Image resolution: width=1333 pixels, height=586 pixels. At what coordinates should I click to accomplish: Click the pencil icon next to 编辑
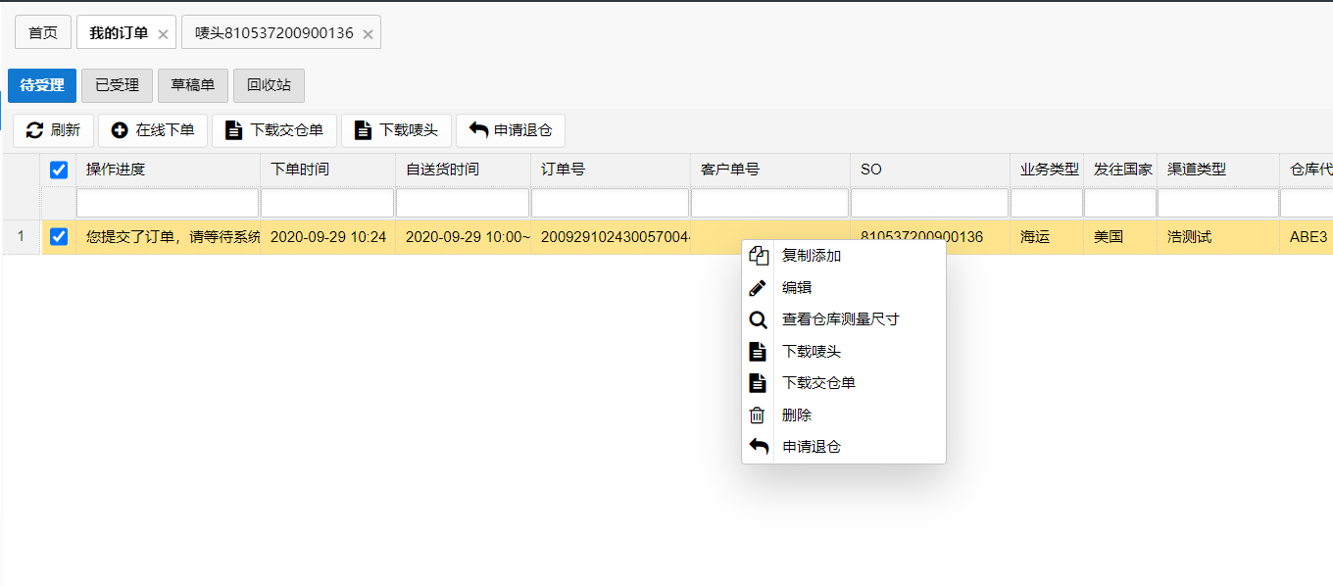758,288
